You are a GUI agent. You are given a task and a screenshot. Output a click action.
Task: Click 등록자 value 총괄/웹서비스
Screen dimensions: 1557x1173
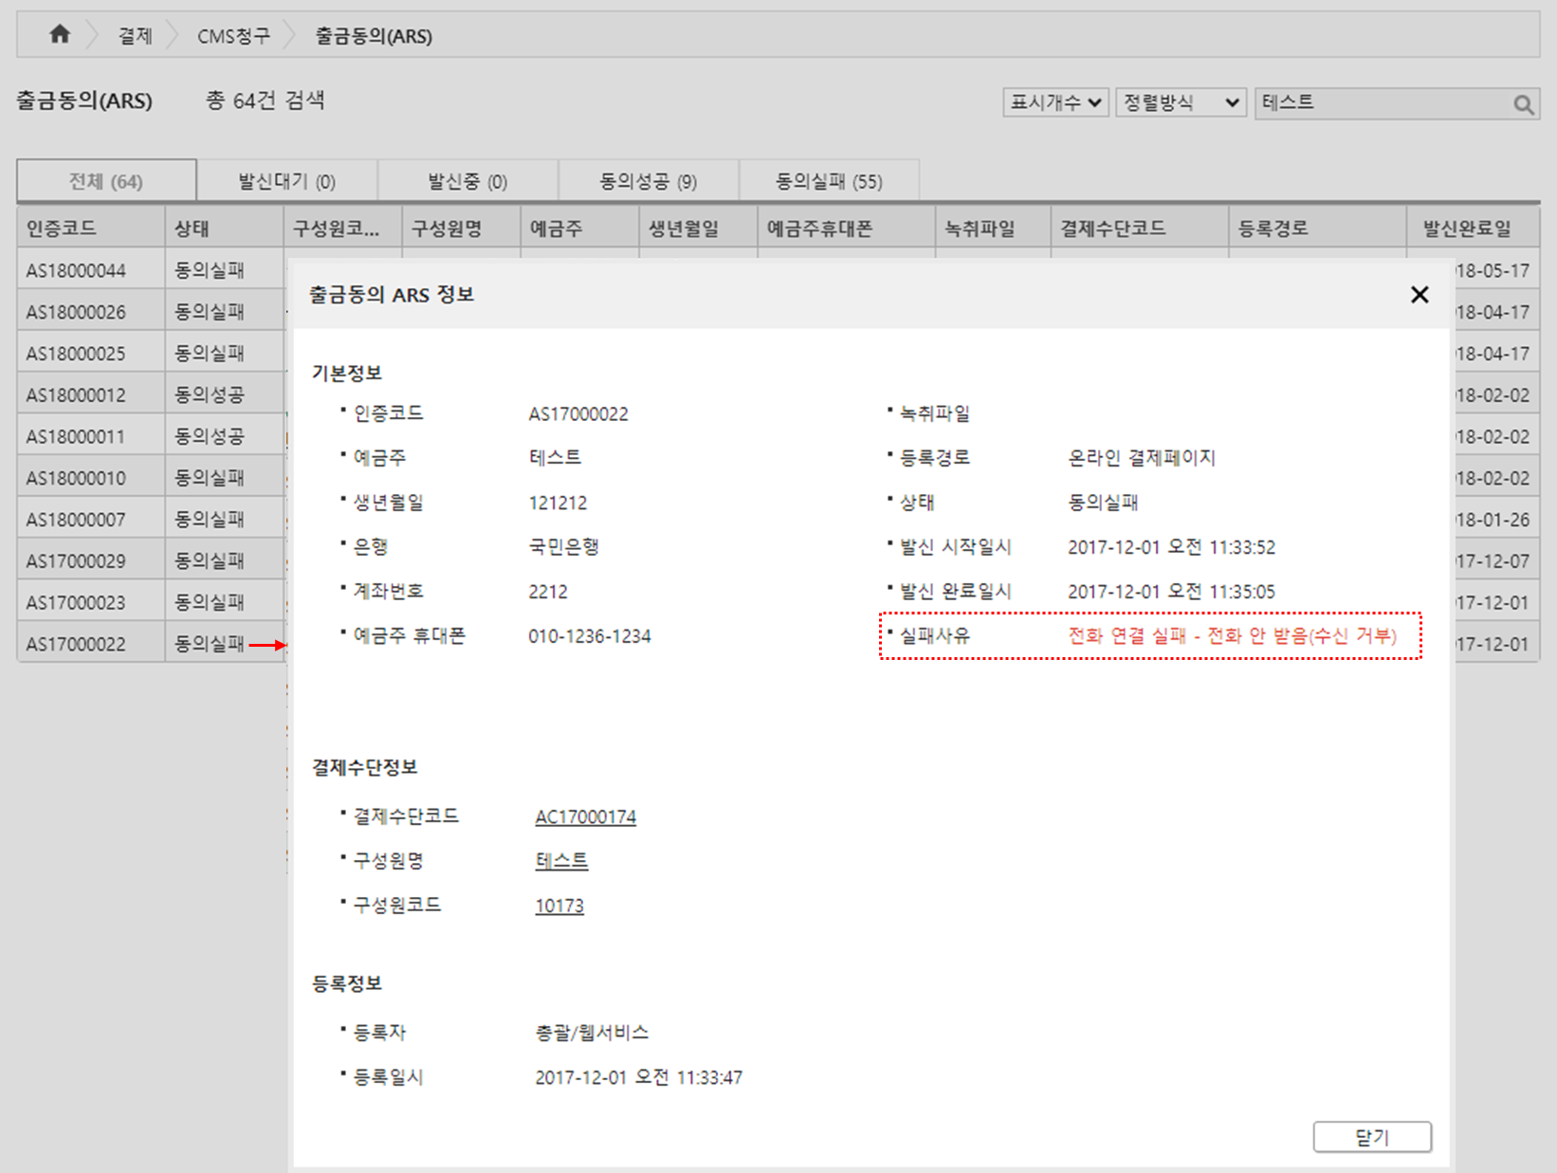pos(592,1033)
